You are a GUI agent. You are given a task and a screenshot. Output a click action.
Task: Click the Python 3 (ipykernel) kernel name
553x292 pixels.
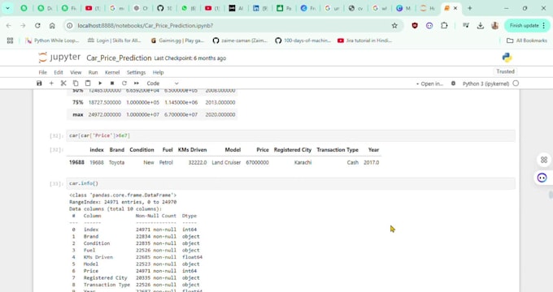[486, 84]
